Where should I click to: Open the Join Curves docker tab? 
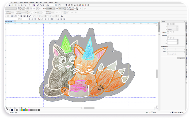pos(186,52)
